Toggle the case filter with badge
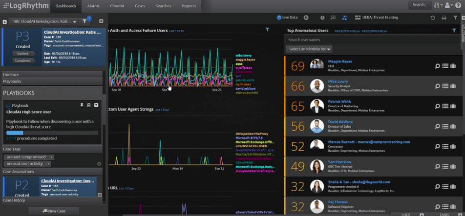465x216 pixels. point(85,21)
